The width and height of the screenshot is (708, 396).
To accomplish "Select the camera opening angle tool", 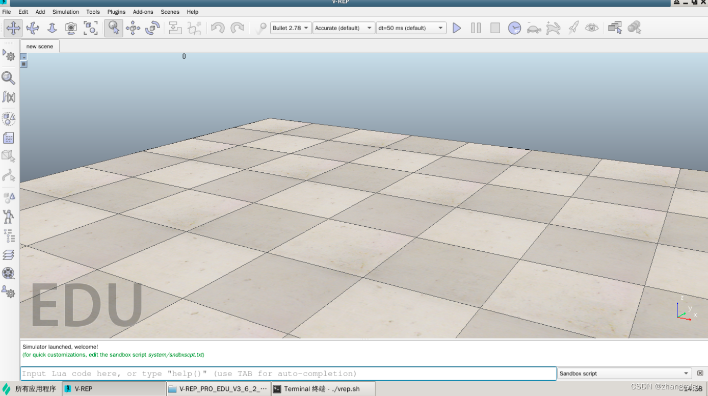I will 71,28.
